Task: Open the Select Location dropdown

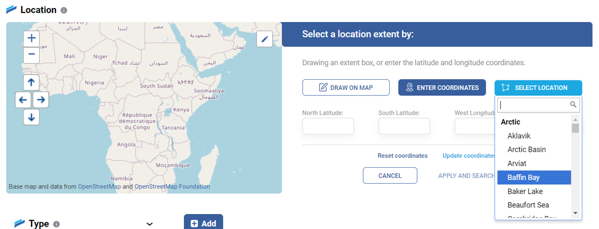Action: [538, 88]
